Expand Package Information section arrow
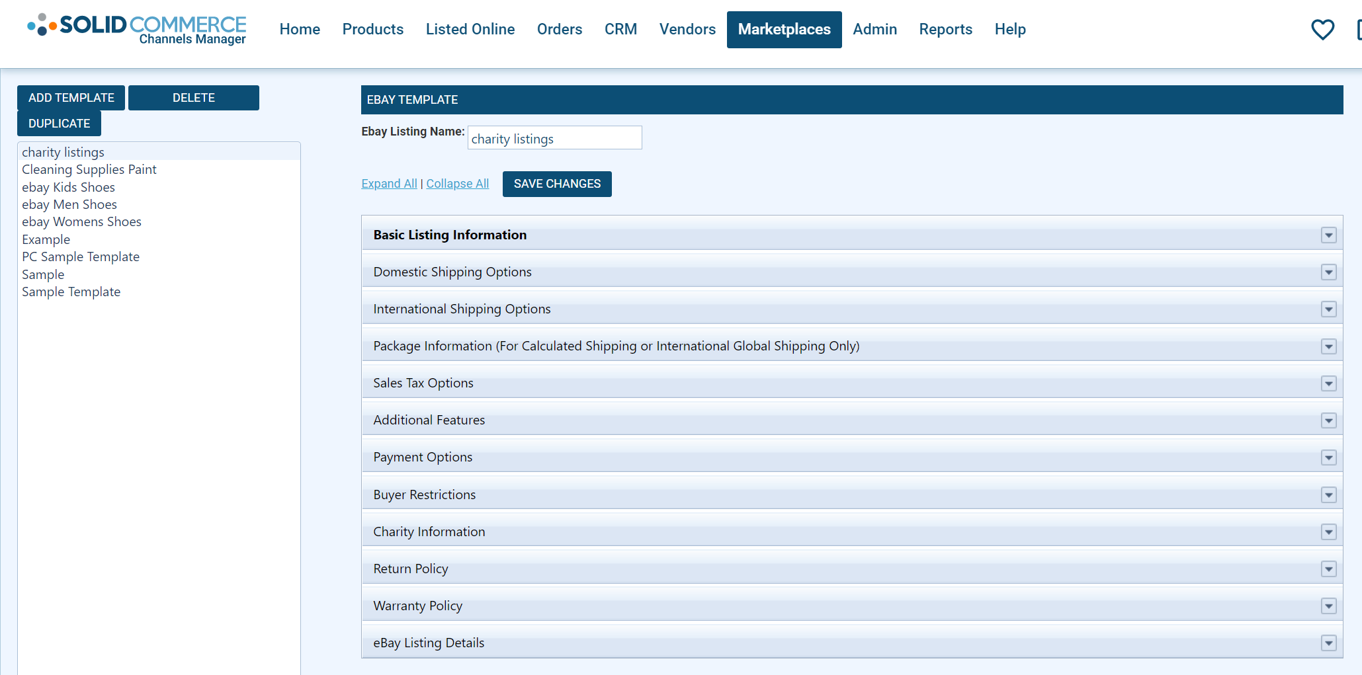 pos(1328,346)
